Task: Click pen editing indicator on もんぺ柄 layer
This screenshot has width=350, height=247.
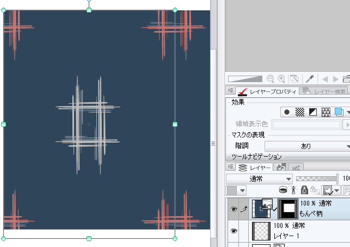Action: [x=244, y=209]
